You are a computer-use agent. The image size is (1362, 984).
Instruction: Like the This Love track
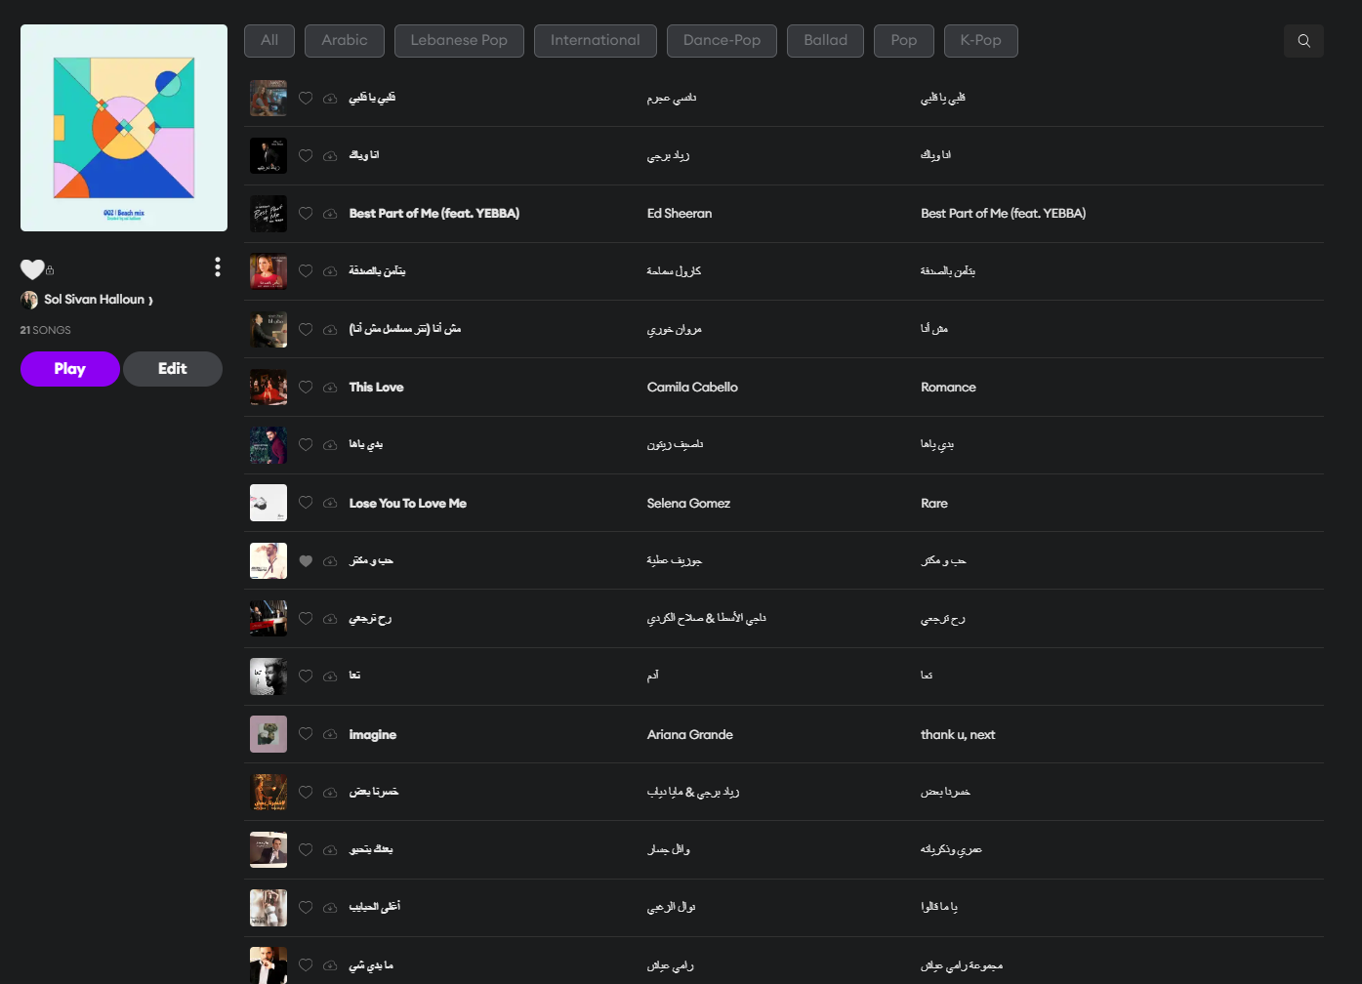point(306,388)
